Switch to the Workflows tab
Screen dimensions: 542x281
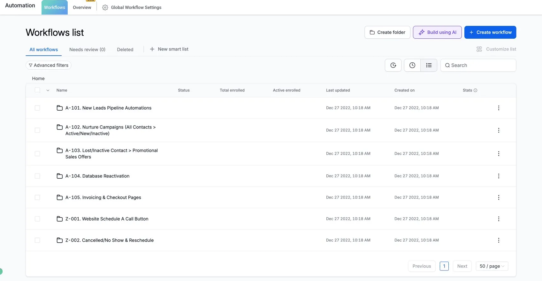[55, 7]
